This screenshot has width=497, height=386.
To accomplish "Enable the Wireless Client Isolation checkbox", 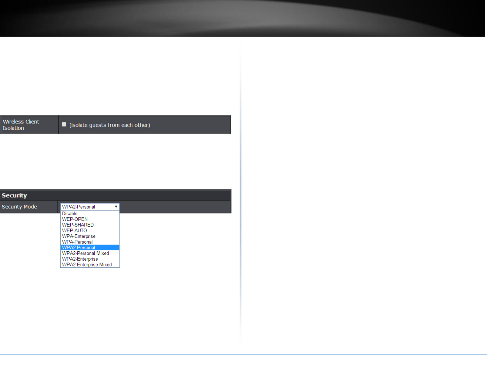I will tap(64, 124).
